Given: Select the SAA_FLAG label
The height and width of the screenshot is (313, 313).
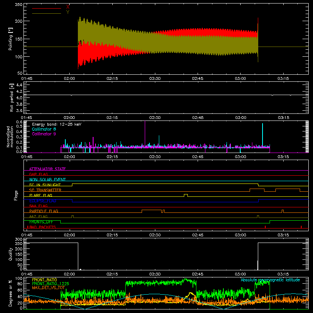Looking at the screenshot, I should click(x=38, y=206).
